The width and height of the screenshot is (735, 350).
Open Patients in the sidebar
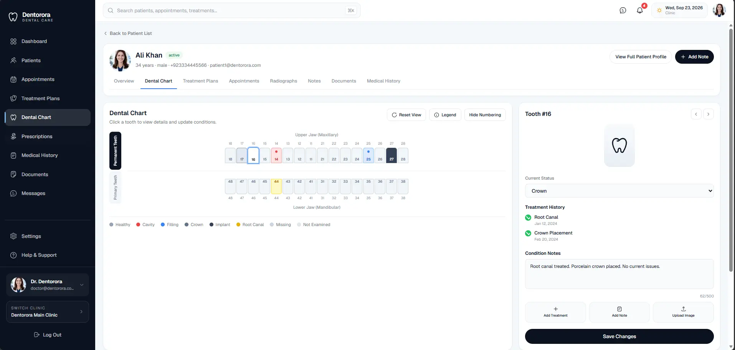pos(48,60)
